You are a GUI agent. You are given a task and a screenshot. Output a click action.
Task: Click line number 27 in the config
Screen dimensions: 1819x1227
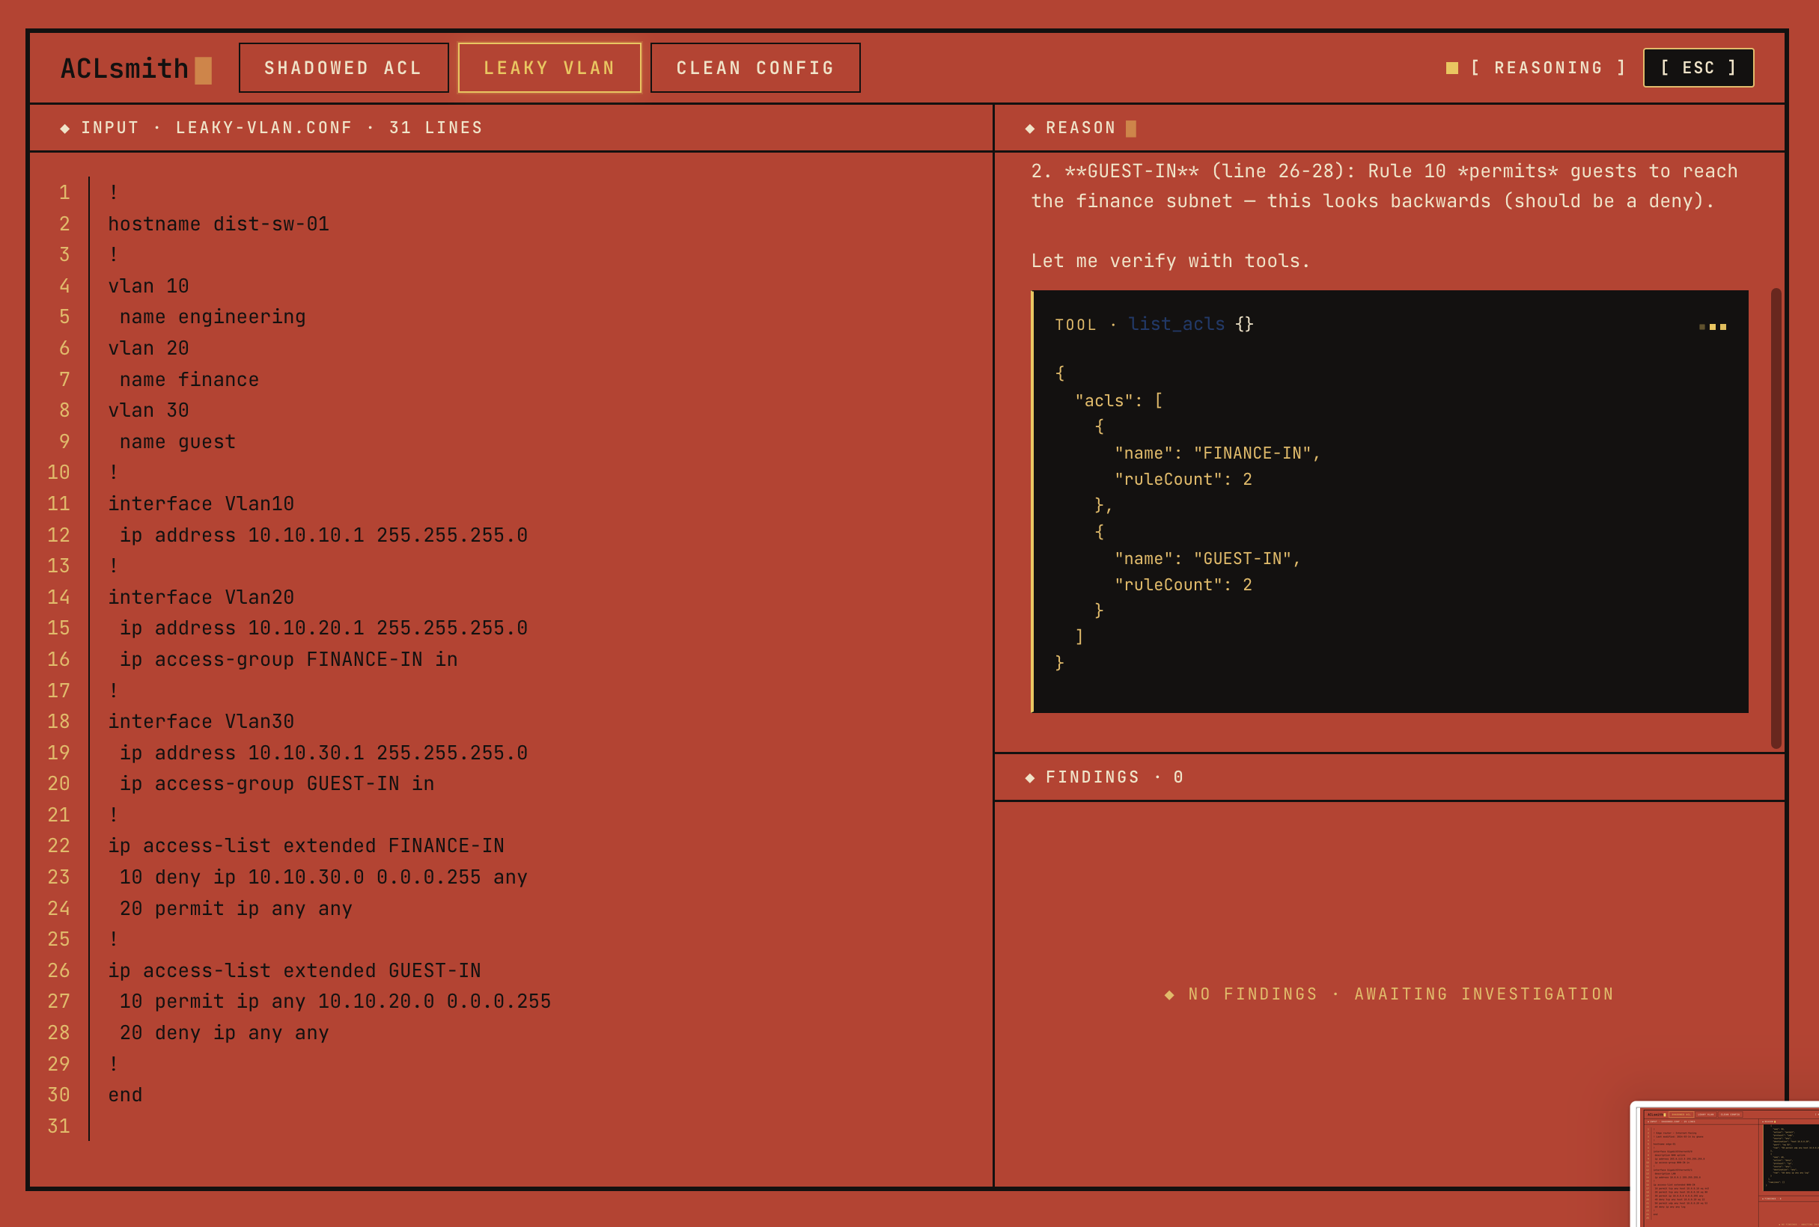tap(58, 1001)
